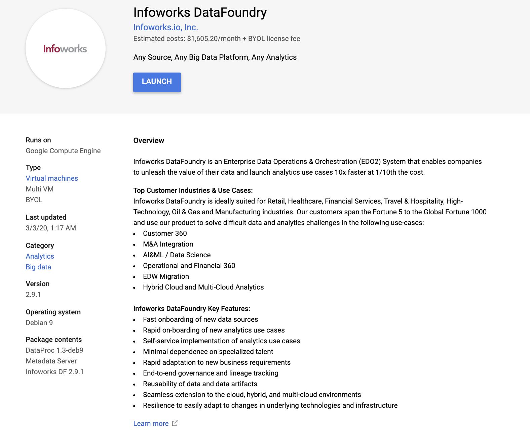Click Minimal dependence on specialized talent
The image size is (530, 440).
click(x=208, y=352)
